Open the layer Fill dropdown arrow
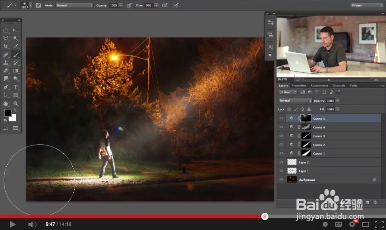 pos(338,109)
